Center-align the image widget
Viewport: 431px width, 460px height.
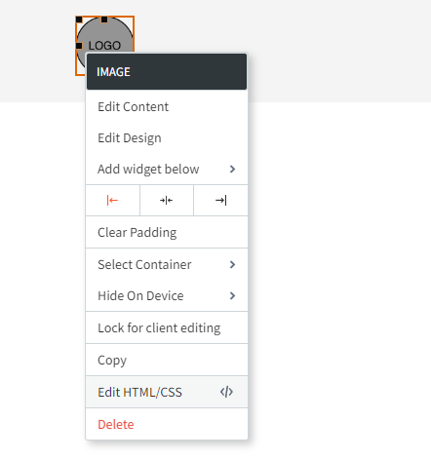167,201
